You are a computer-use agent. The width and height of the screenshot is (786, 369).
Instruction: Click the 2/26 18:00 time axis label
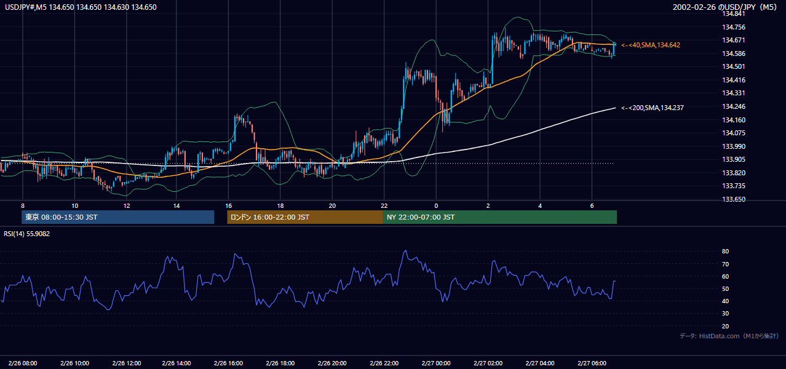pos(280,363)
